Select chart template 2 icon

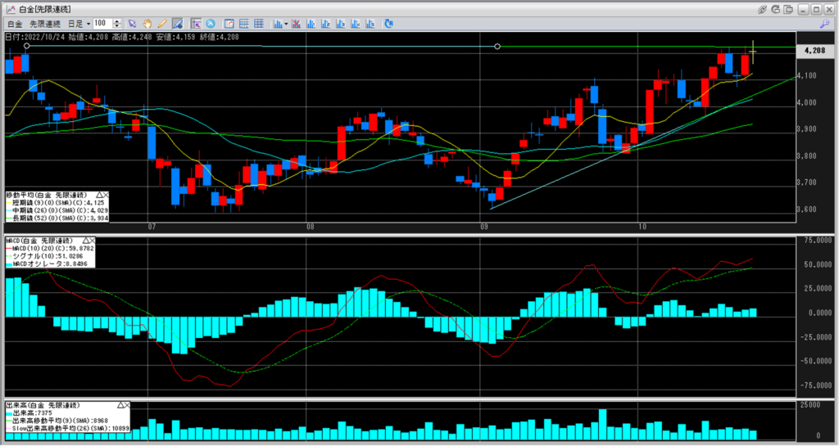tap(326, 24)
